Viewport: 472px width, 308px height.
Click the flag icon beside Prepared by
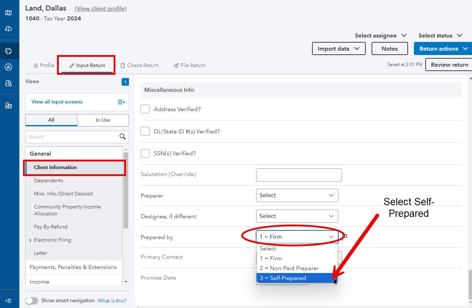345,237
